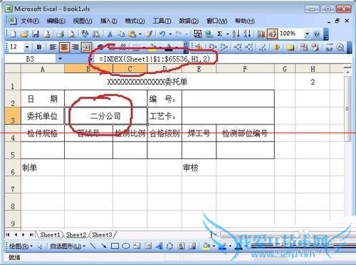356x265 pixels.
Task: Save the workbook with floppy icon
Action: [x=36, y=34]
